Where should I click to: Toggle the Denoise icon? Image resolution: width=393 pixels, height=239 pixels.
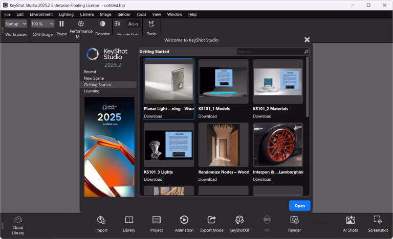click(x=102, y=24)
